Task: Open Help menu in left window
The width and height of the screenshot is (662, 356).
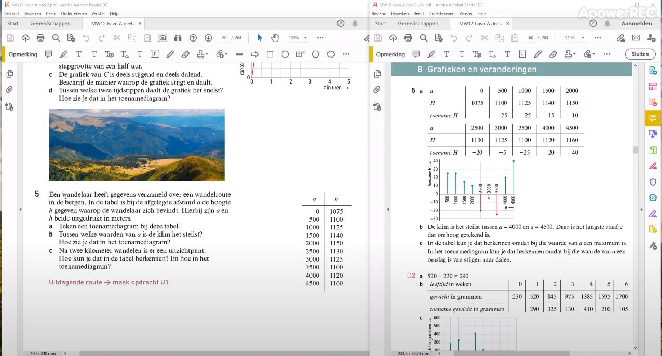Action: click(114, 13)
